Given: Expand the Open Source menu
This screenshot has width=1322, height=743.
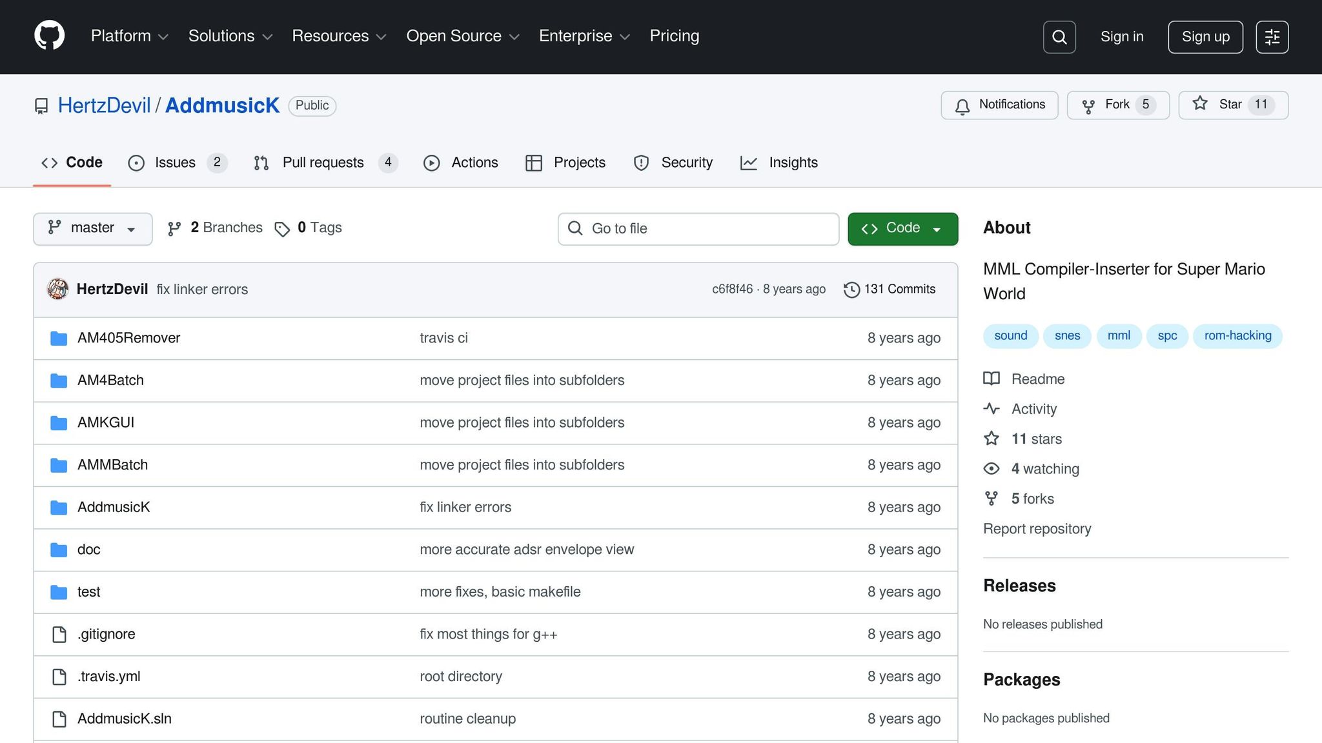Looking at the screenshot, I should (463, 36).
